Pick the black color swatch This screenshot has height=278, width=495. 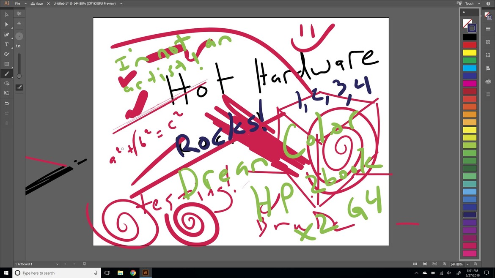pos(470,37)
